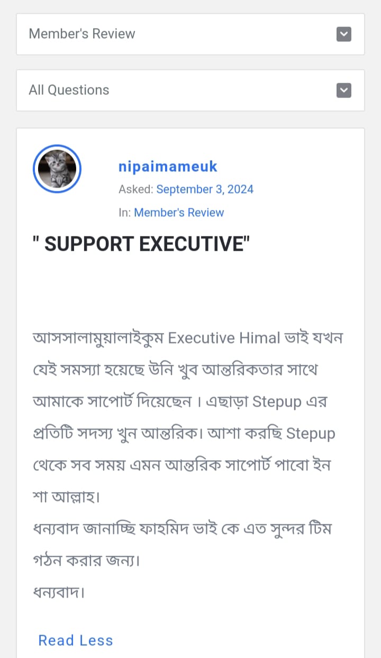Click the All Questions dropdown arrow icon
The width and height of the screenshot is (381, 658).
coord(344,91)
